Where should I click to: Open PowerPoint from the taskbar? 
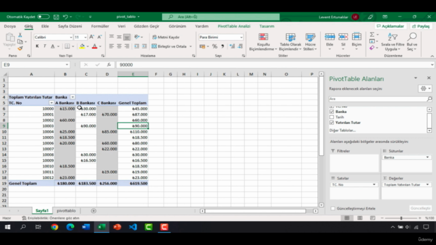[117, 227]
